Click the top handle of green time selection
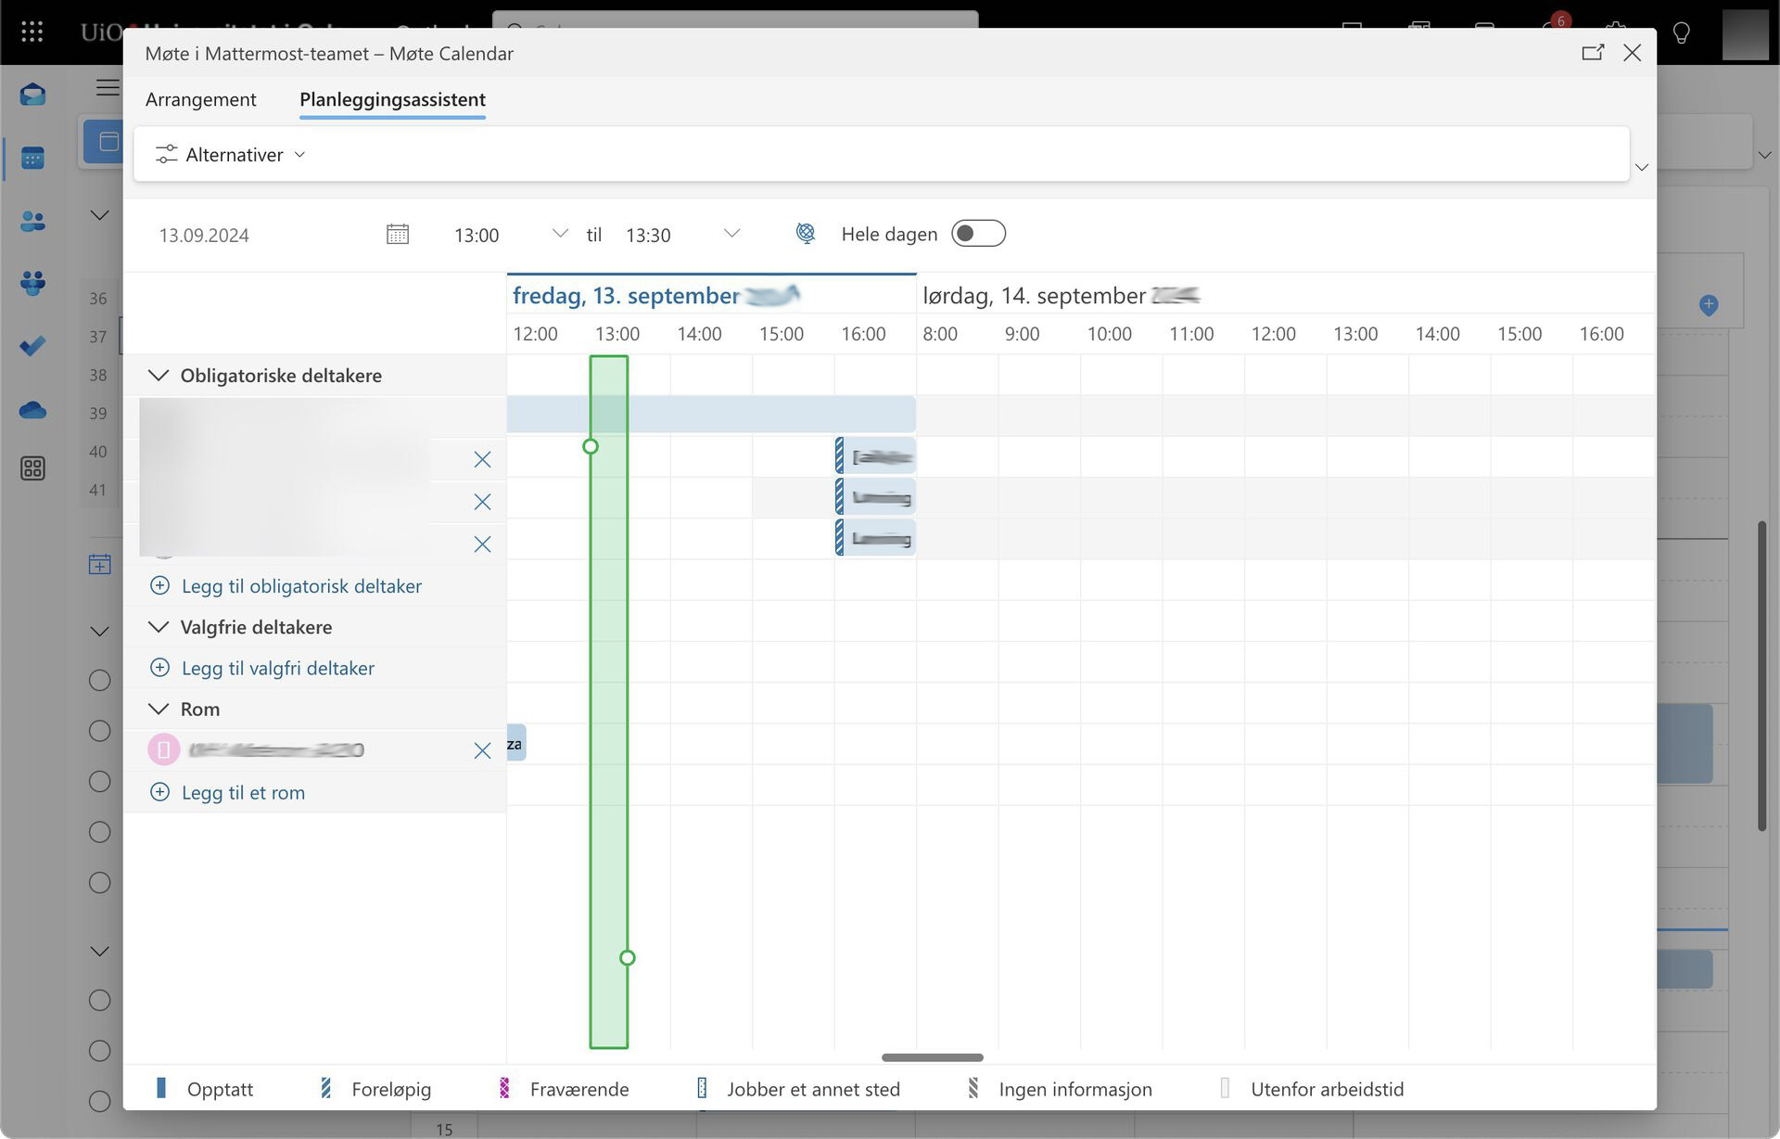Screen dimensions: 1780x1139 pos(591,447)
